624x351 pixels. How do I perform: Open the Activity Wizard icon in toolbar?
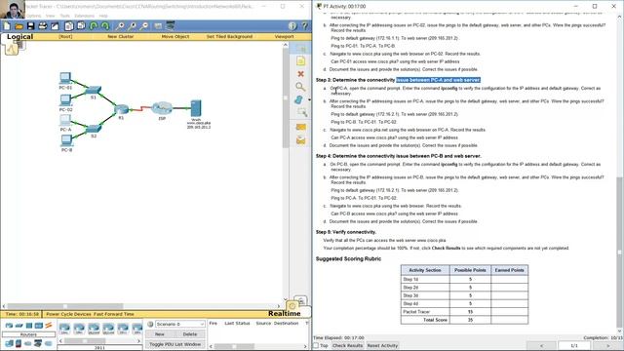55,26
